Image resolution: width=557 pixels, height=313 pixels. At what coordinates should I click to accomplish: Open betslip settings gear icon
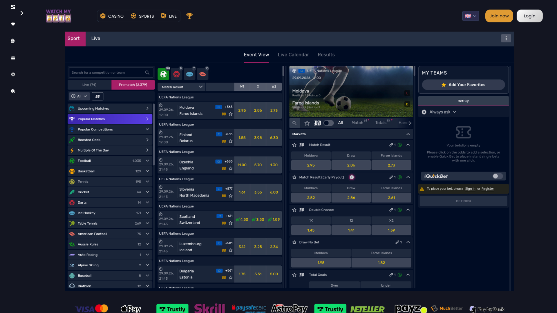point(424,112)
